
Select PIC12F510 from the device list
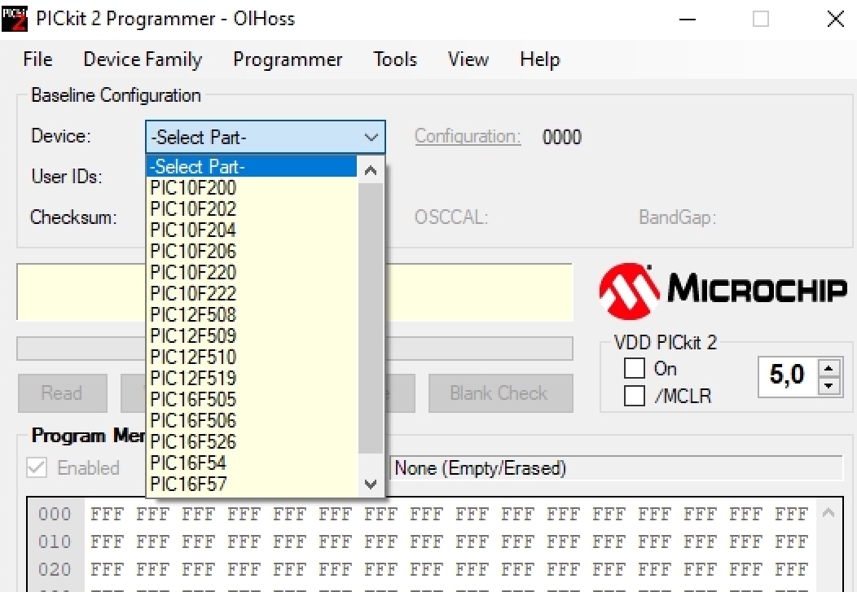tap(252, 357)
